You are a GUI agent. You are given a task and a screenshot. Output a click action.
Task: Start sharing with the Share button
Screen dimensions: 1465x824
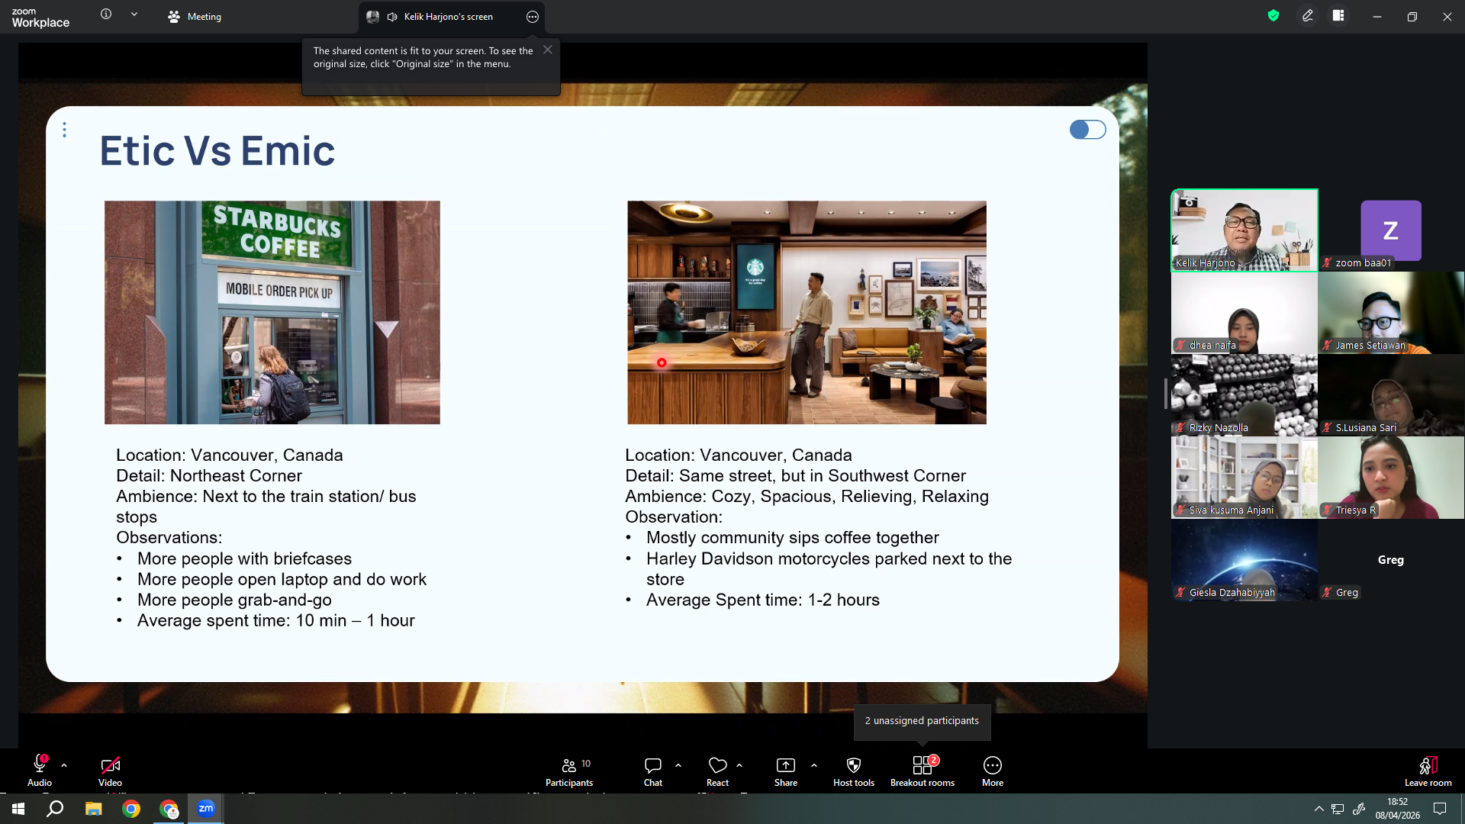pyautogui.click(x=786, y=771)
